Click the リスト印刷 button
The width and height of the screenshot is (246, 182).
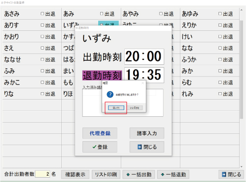pyautogui.click(x=106, y=175)
